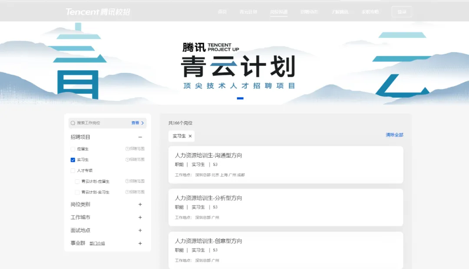Click 顶尖技术人才招聘项目 banner subtitle

pos(239,86)
